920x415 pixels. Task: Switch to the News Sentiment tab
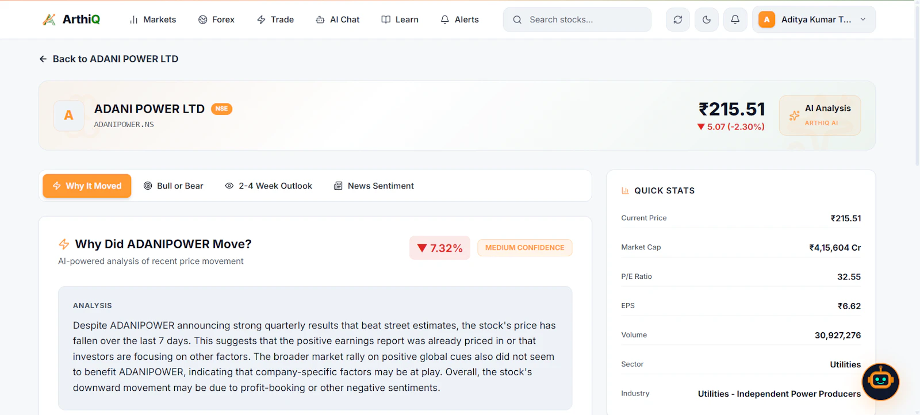coord(374,186)
